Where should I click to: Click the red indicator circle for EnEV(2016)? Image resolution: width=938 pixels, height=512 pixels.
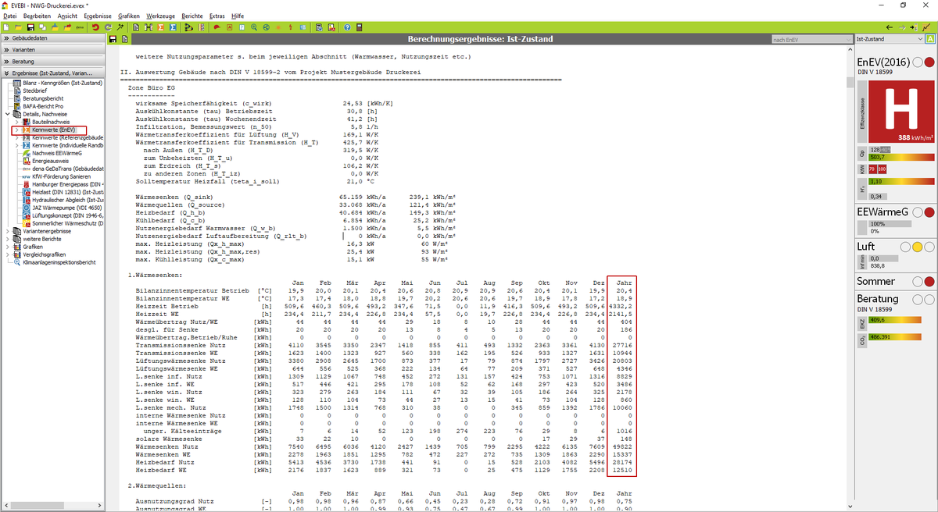click(x=929, y=63)
